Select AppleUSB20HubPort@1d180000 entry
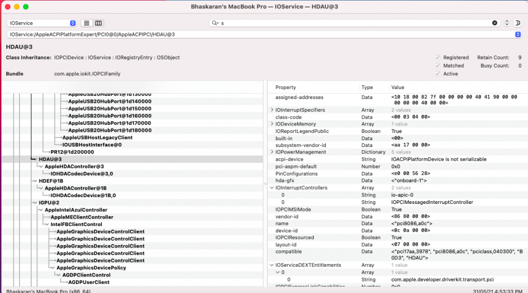The image size is (528, 293). pyautogui.click(x=110, y=130)
